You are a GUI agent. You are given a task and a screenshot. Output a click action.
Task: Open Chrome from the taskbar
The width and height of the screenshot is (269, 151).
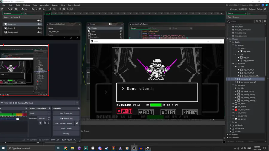65,148
